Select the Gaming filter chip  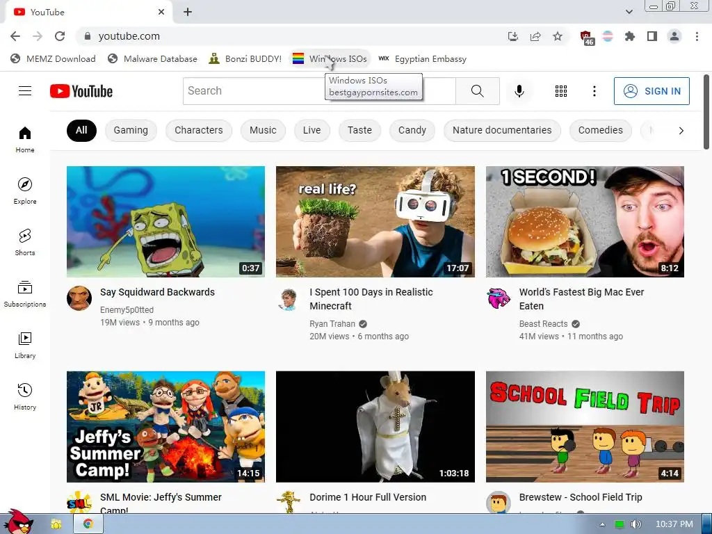point(131,130)
